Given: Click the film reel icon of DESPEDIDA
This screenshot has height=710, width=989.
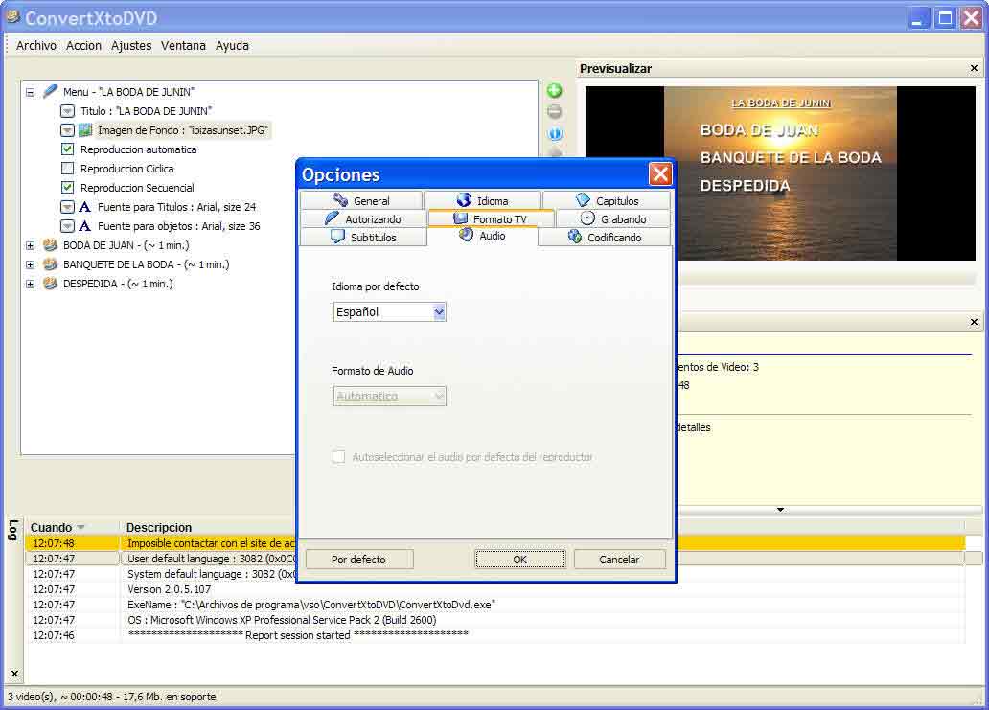Looking at the screenshot, I should pyautogui.click(x=51, y=284).
